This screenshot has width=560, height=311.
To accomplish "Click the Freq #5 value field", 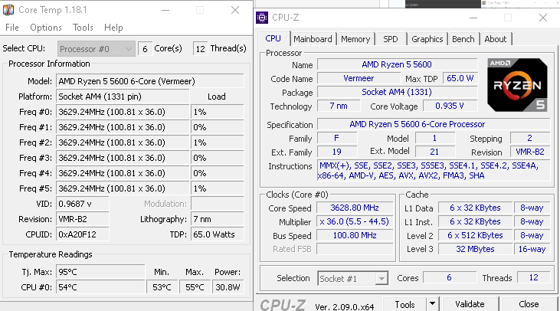I will click(x=123, y=188).
